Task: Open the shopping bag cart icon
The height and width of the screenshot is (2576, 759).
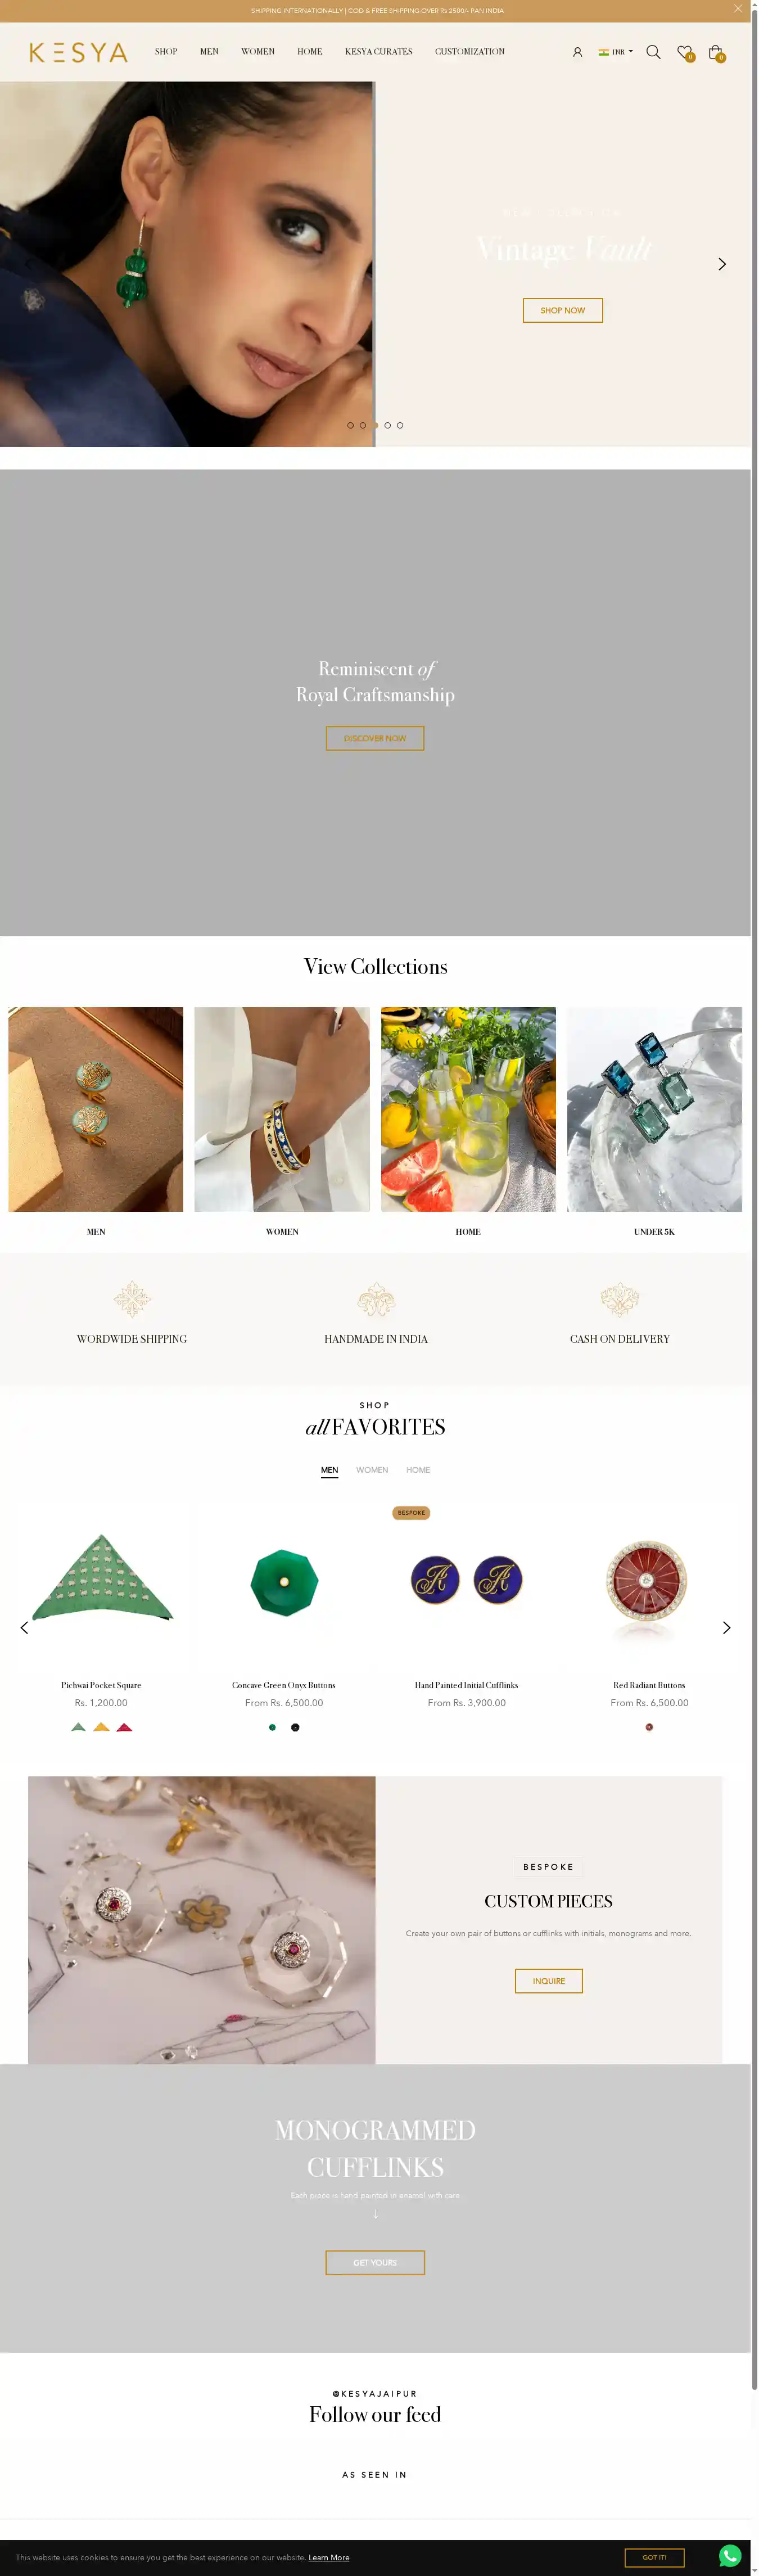Action: 716,52
